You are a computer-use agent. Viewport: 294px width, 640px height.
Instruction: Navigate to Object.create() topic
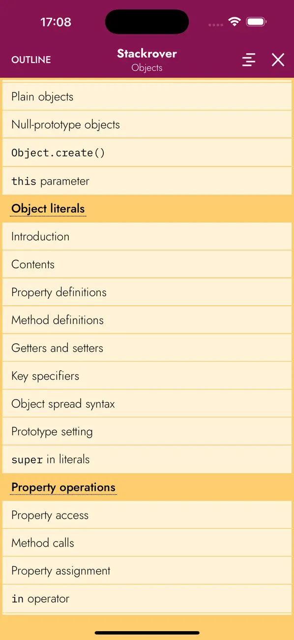coord(58,153)
